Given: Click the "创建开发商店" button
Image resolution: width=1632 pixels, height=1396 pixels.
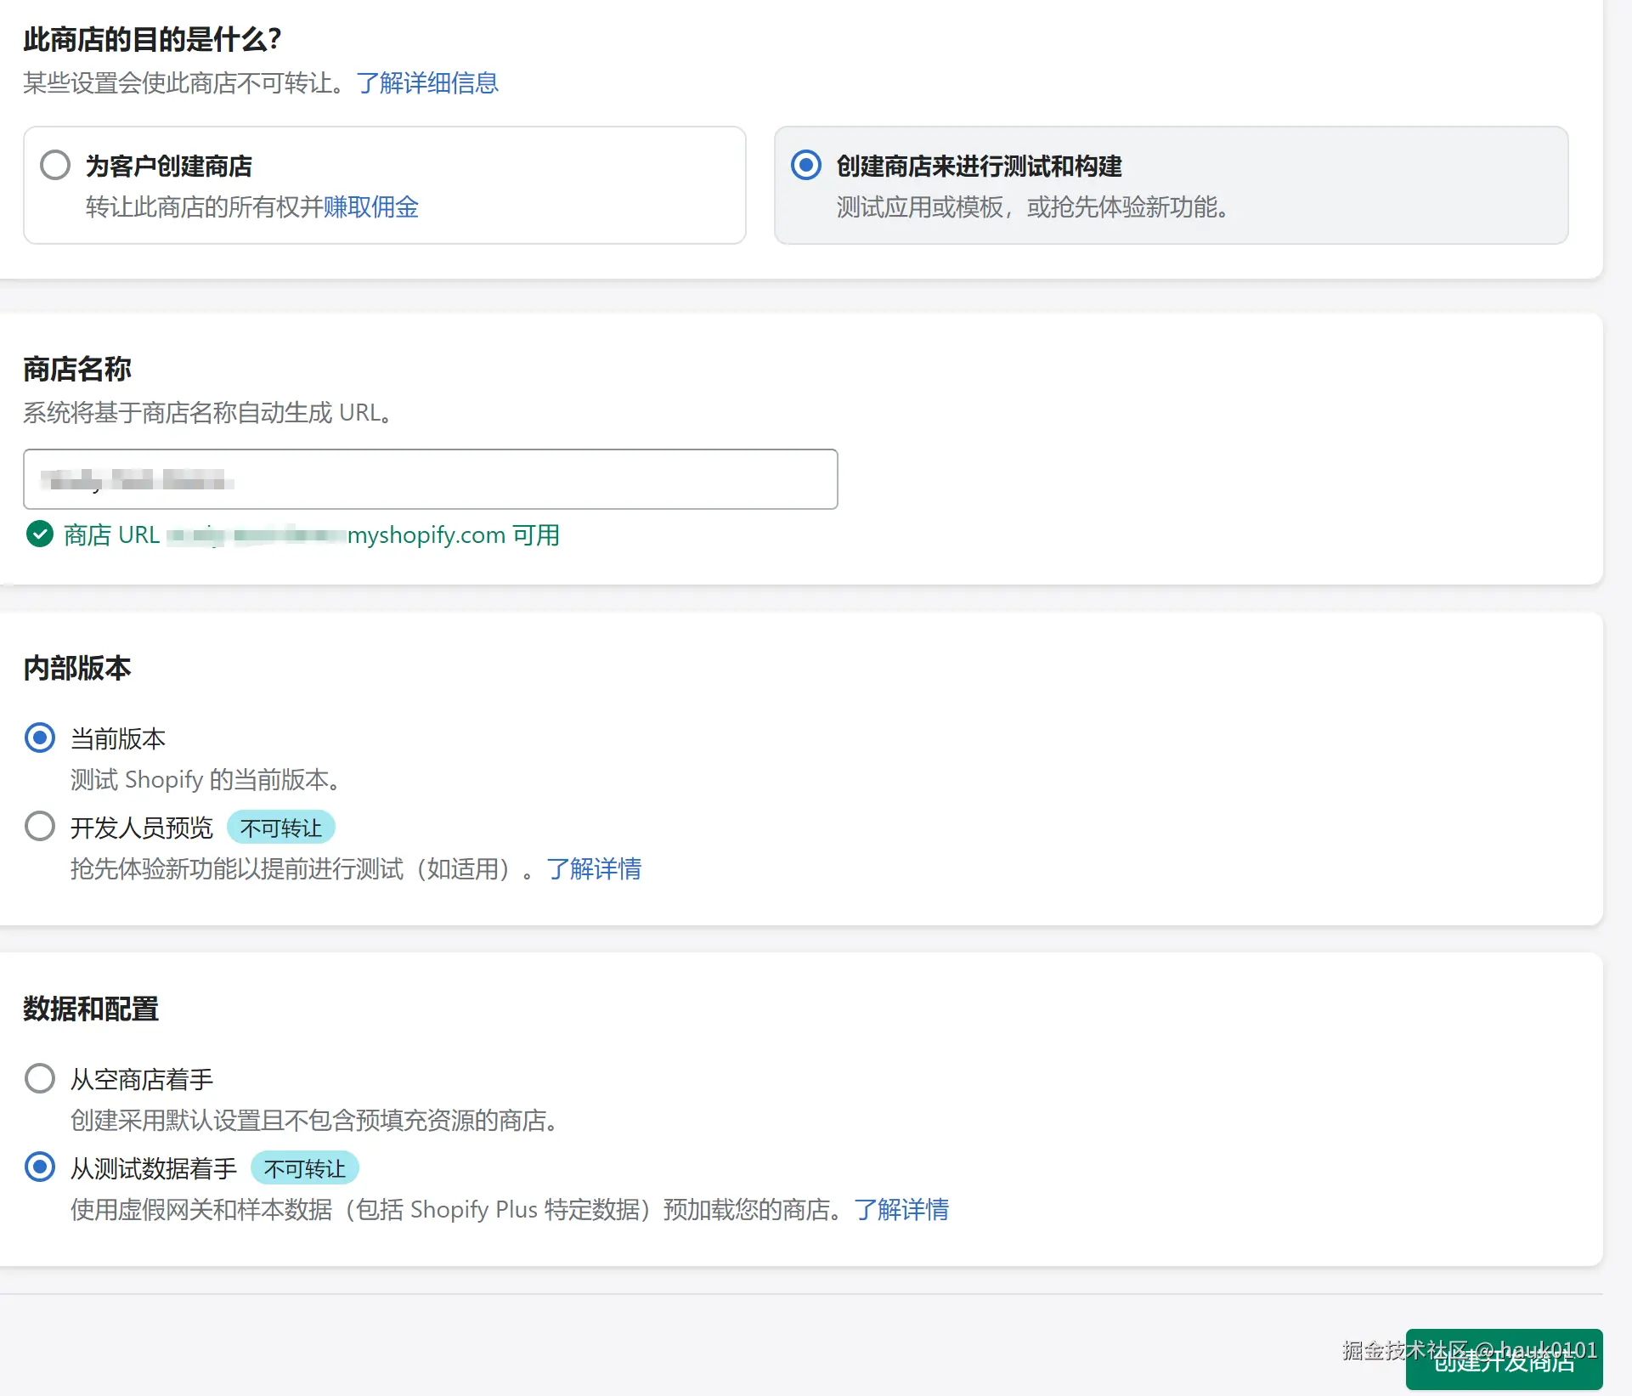Looking at the screenshot, I should 1505,1358.
